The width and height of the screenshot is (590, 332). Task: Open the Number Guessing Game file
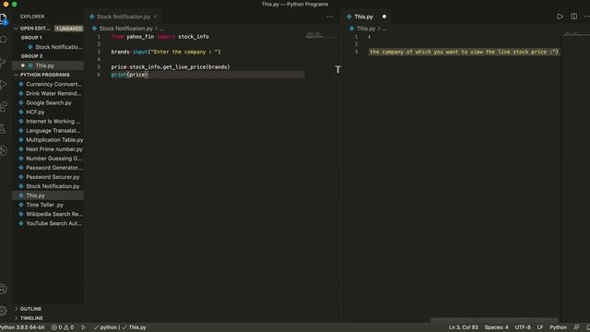click(53, 159)
